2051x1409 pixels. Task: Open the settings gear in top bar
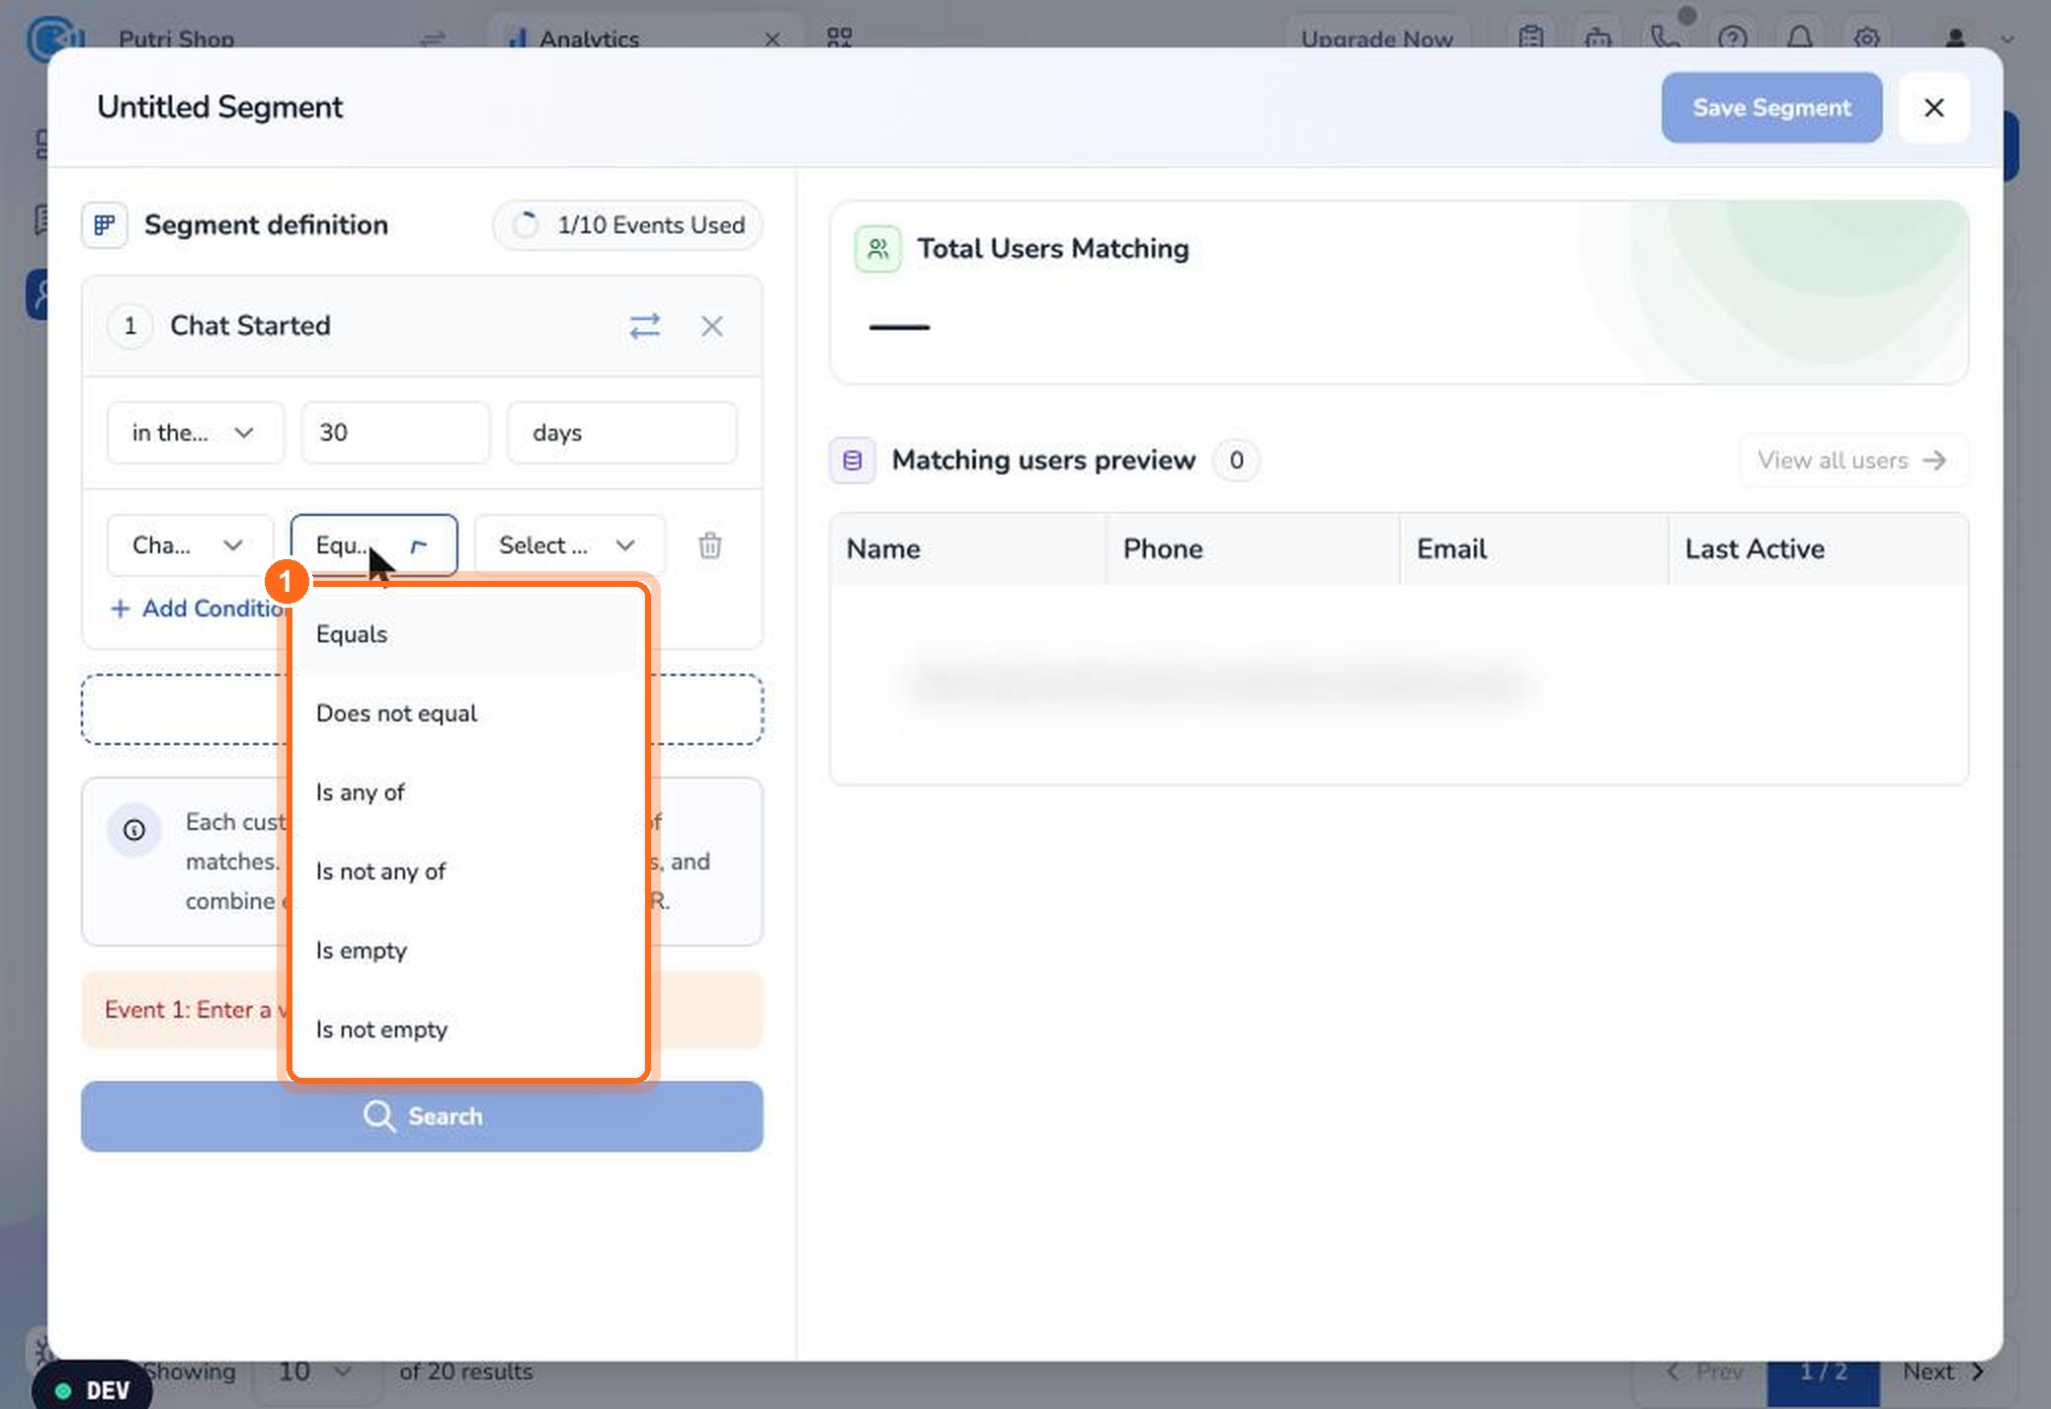pyautogui.click(x=1865, y=39)
